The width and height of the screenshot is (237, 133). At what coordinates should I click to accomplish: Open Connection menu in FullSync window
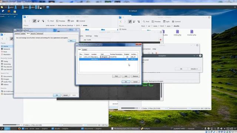click(147, 49)
